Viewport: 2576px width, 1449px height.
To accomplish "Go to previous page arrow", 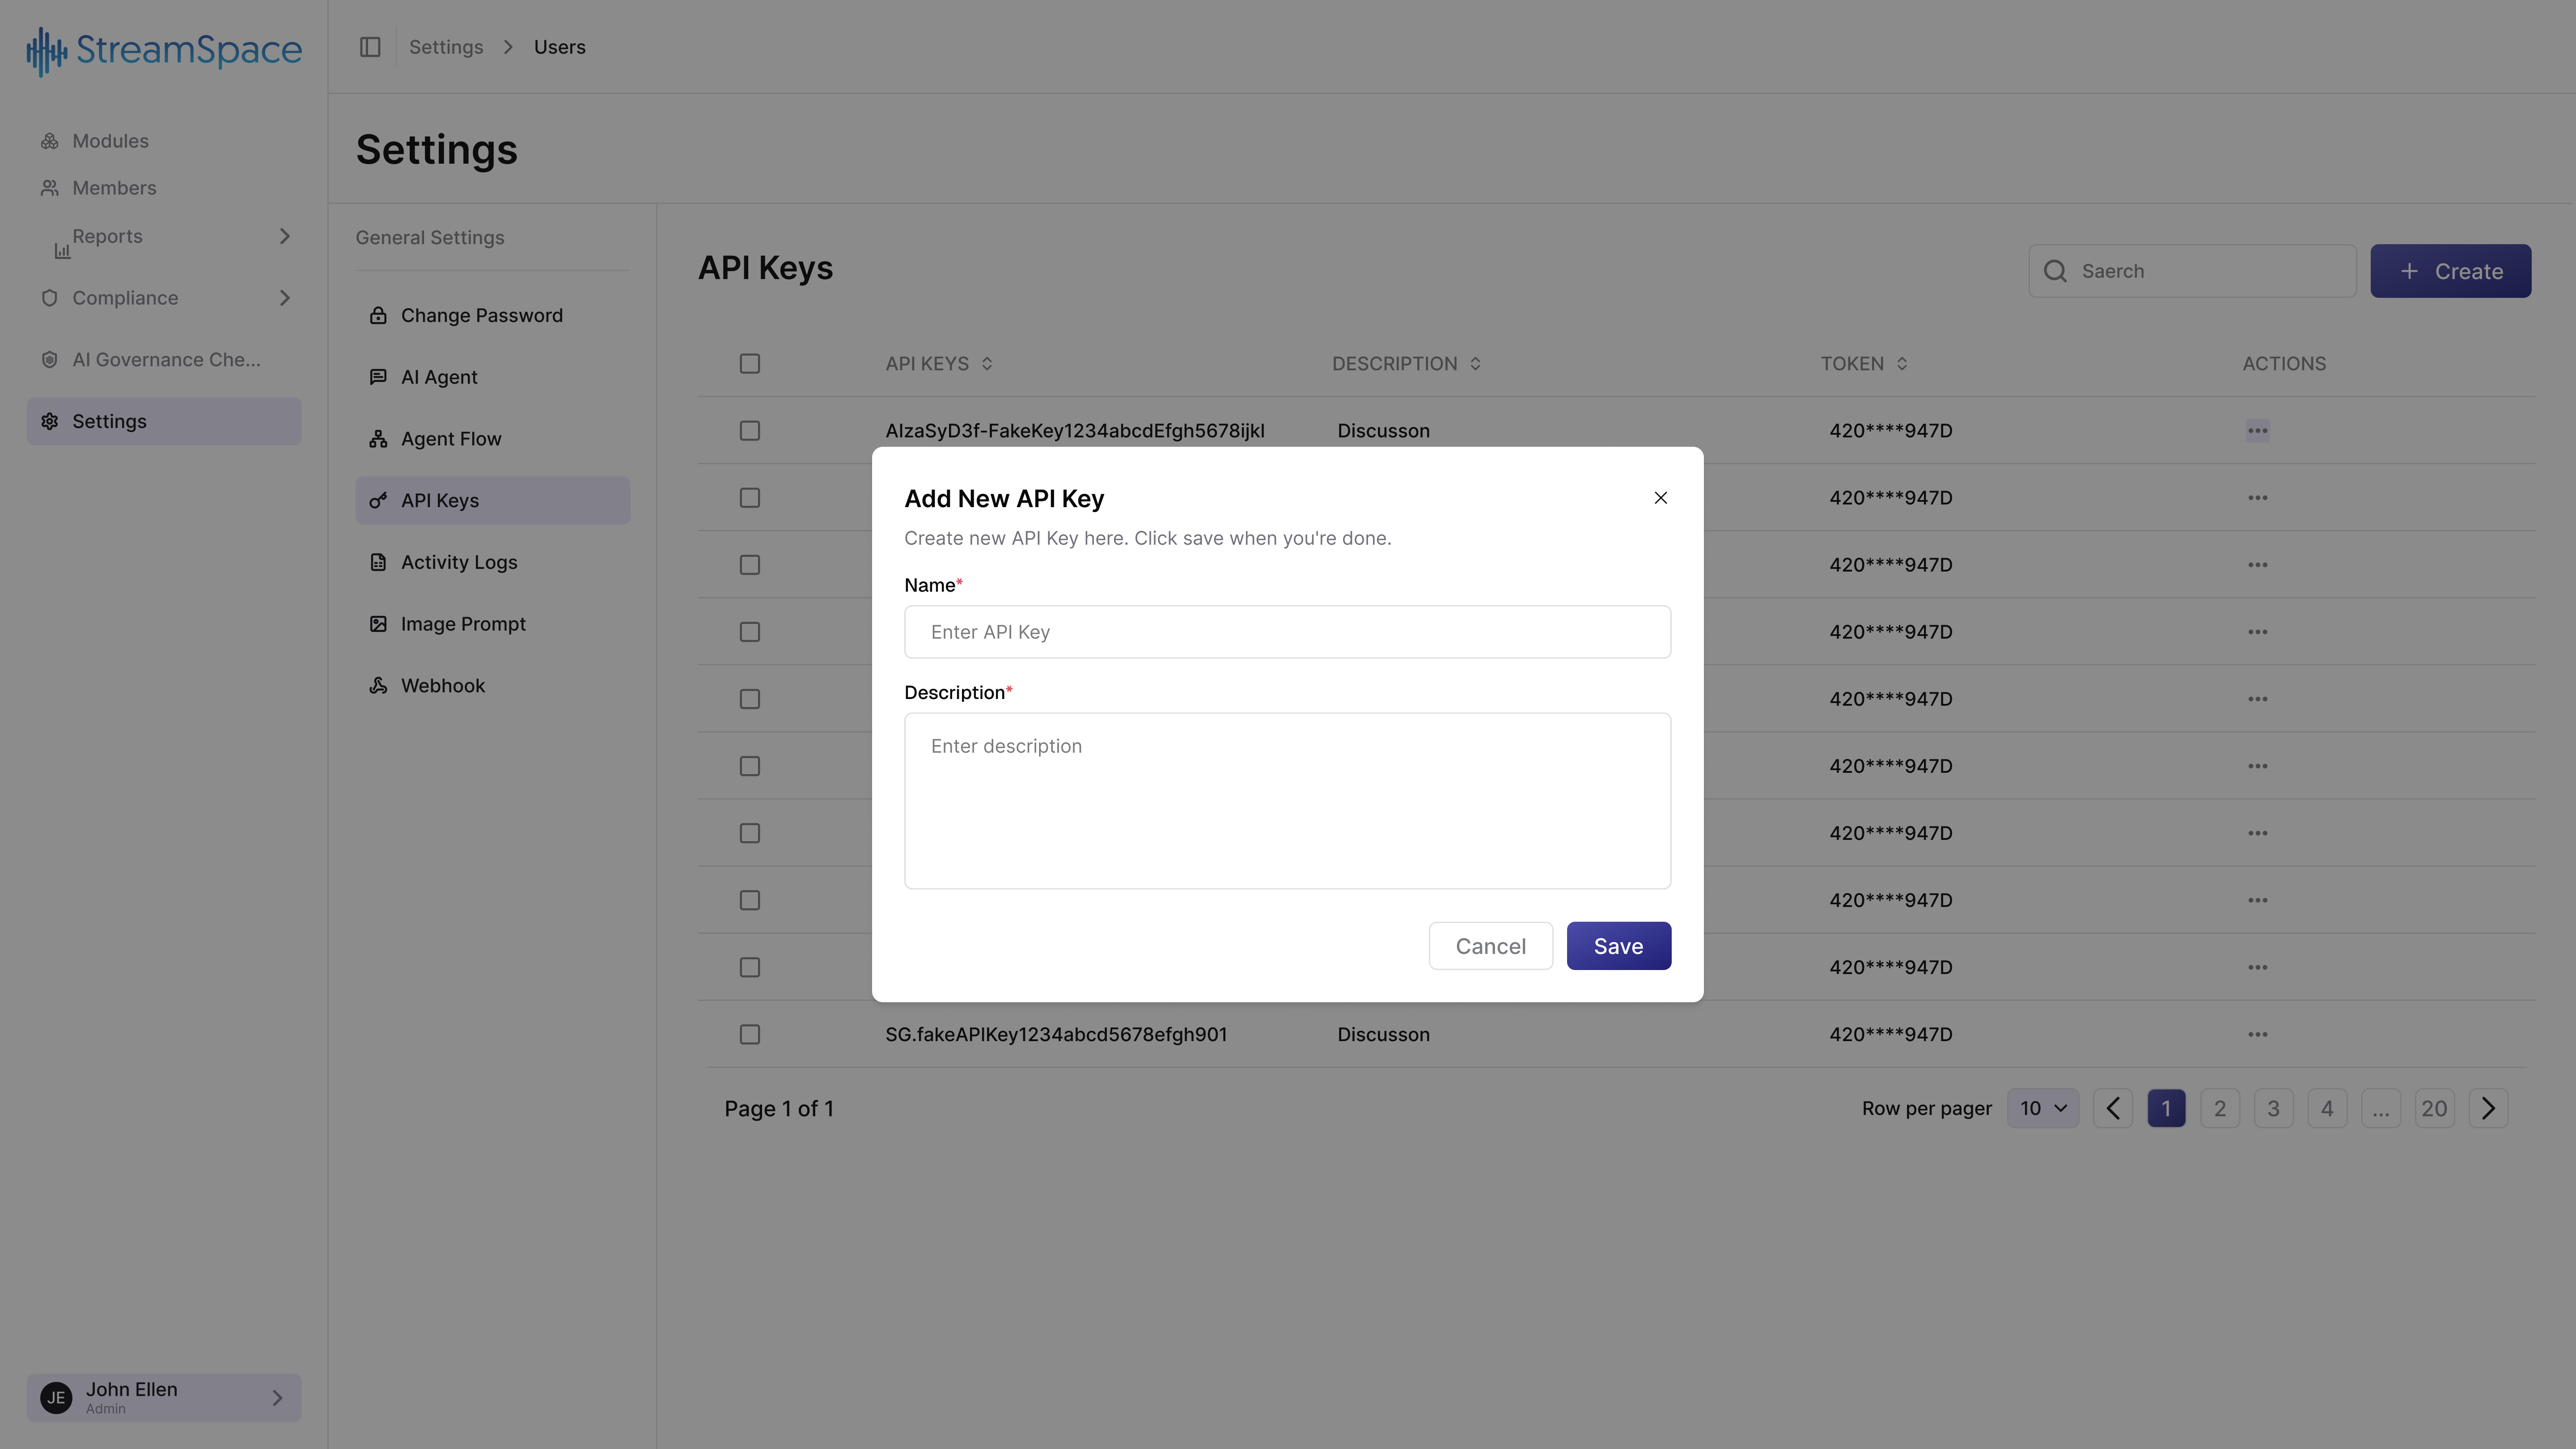I will (2113, 1109).
